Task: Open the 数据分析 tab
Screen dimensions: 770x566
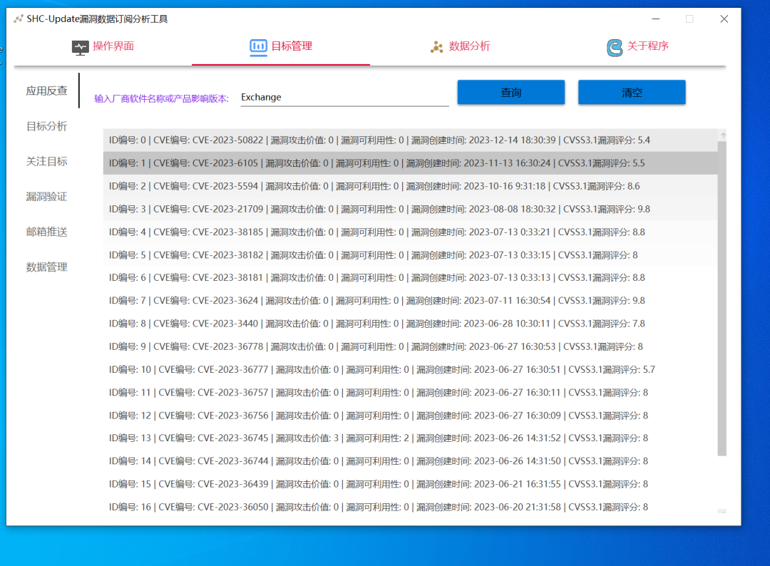Action: click(458, 46)
